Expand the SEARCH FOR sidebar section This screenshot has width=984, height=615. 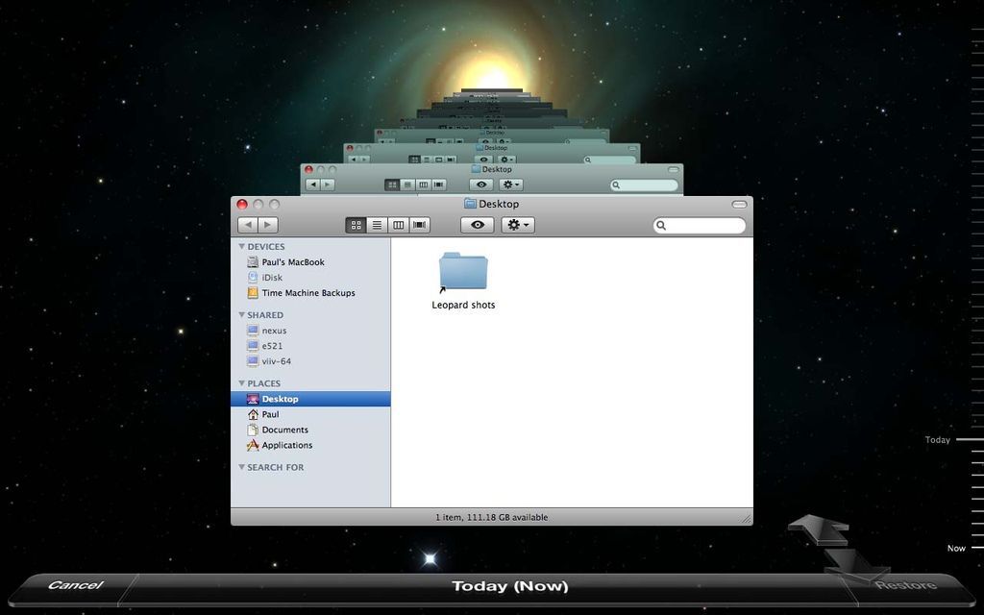(x=241, y=468)
